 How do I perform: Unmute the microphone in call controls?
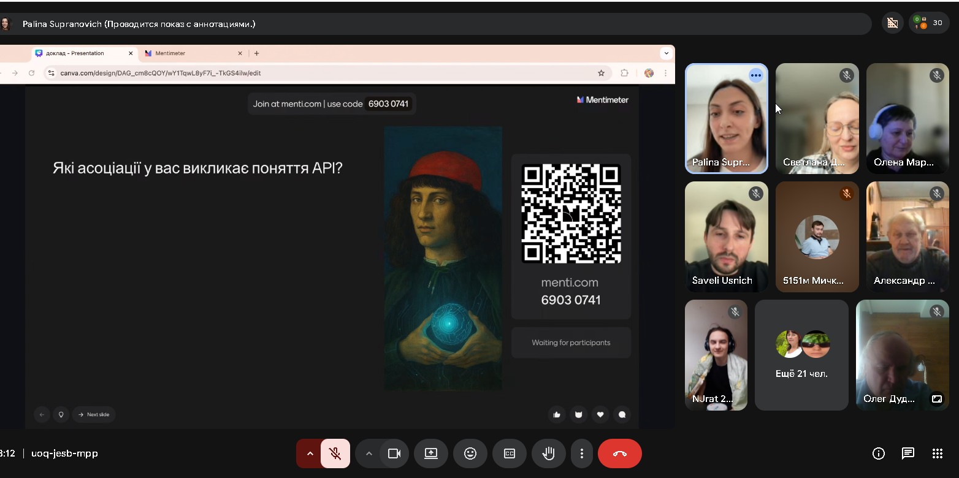pos(335,453)
